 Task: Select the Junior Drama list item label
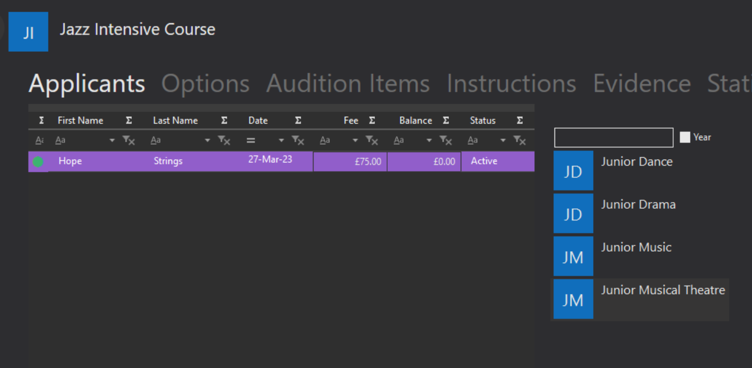tap(638, 205)
